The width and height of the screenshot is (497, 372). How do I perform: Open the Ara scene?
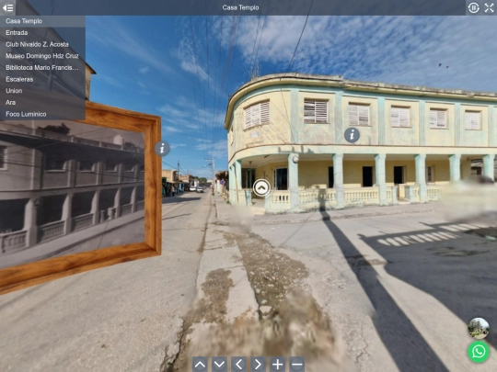[x=42, y=103]
